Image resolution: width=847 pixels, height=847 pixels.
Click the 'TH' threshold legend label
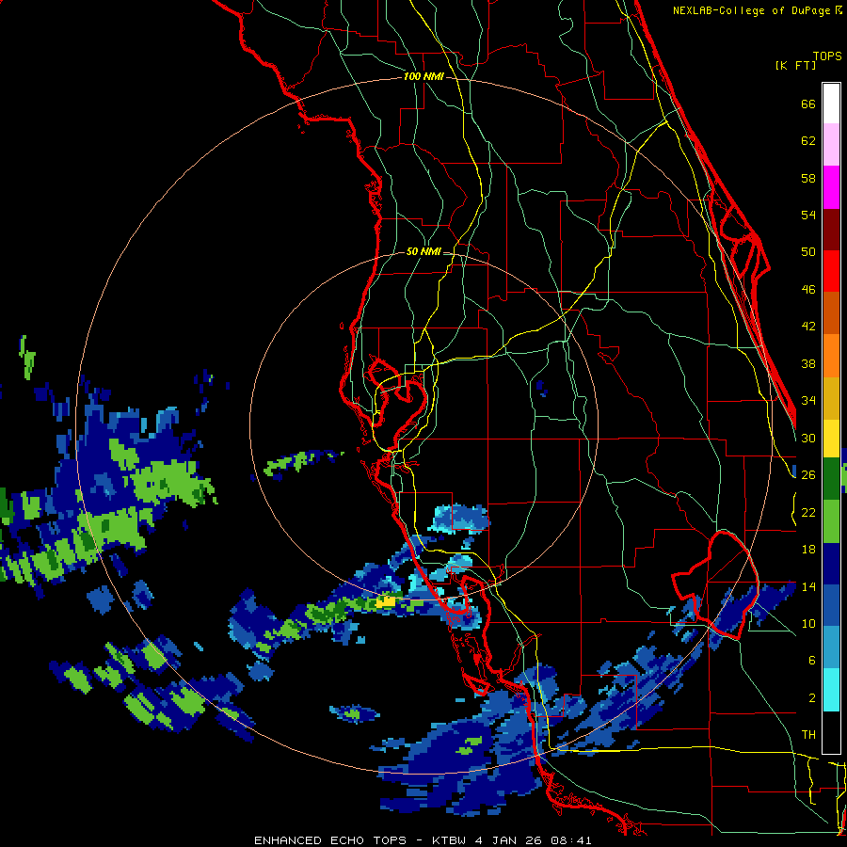pyautogui.click(x=808, y=735)
